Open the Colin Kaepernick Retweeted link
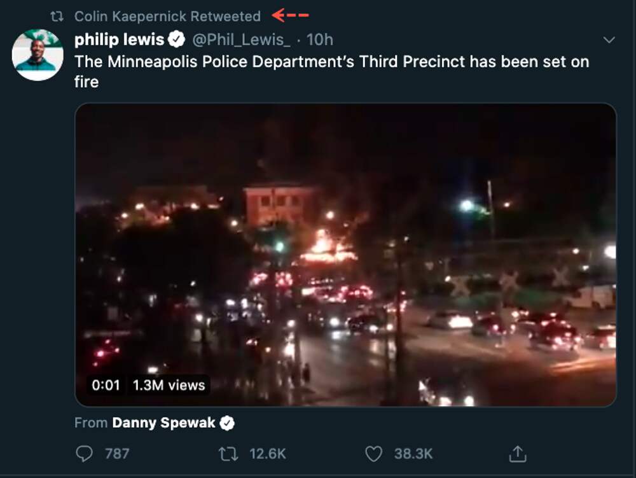This screenshot has height=478, width=636. point(167,16)
